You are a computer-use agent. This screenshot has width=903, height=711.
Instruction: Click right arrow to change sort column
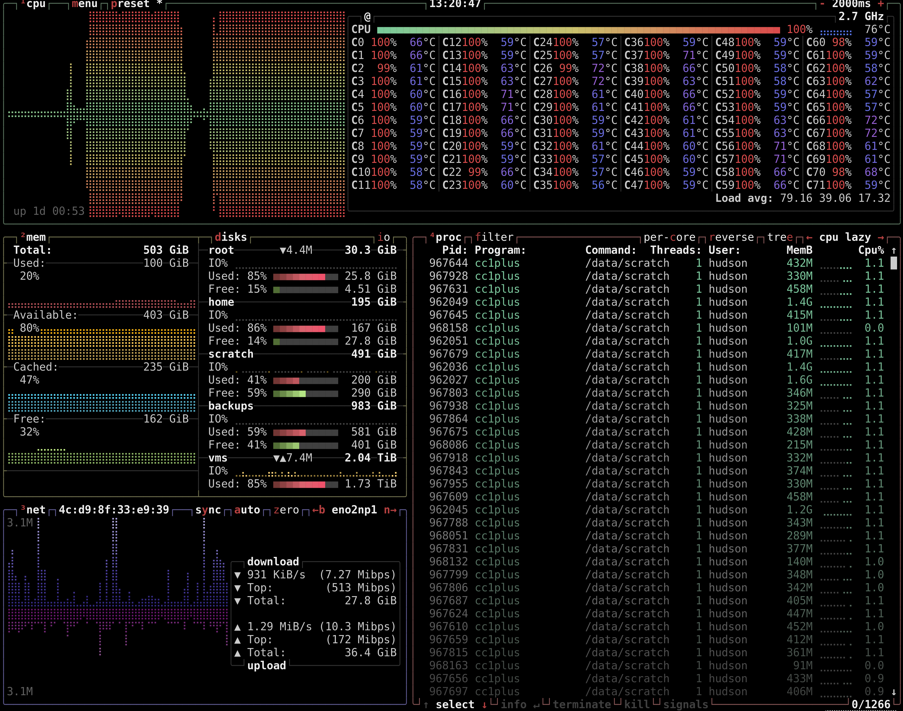click(x=880, y=237)
